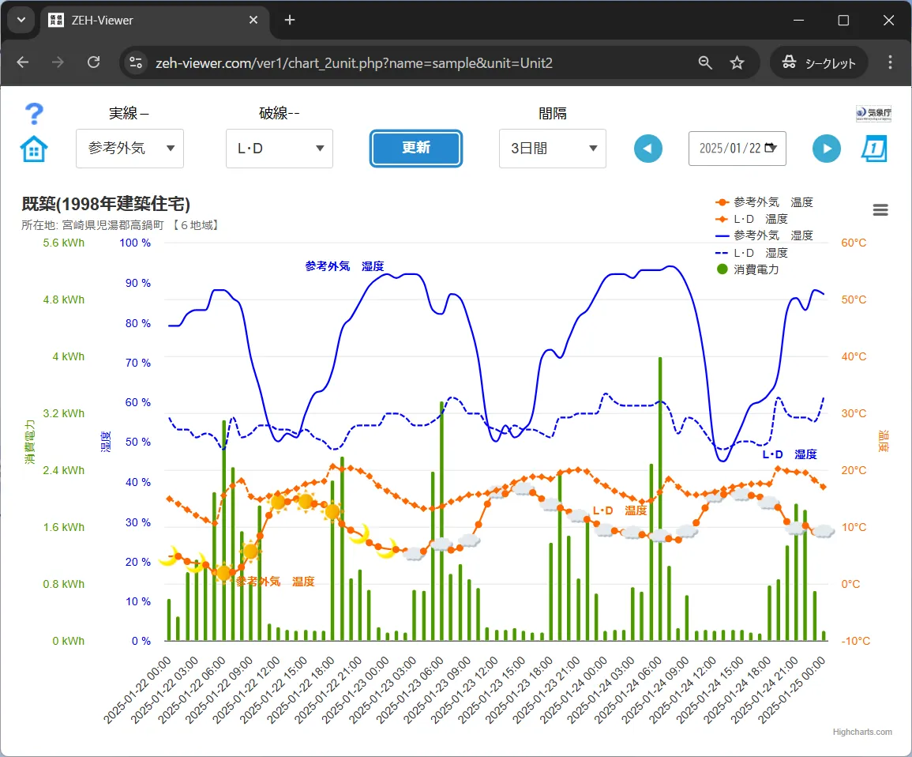Bookmark this page with star icon
The image size is (912, 757).
click(737, 63)
